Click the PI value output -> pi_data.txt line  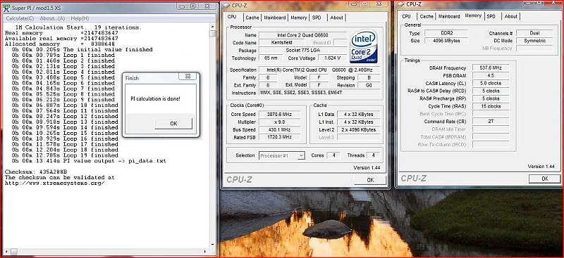coord(89,161)
